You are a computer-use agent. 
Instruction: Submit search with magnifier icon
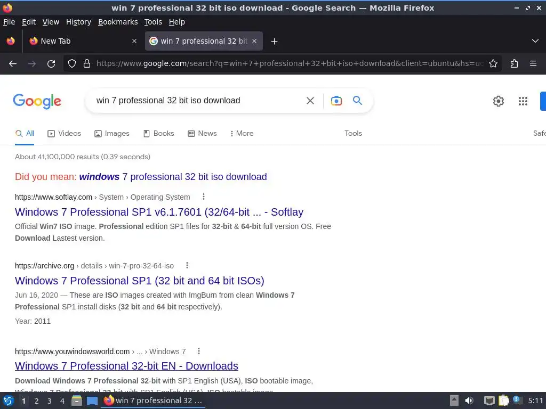pos(357,101)
